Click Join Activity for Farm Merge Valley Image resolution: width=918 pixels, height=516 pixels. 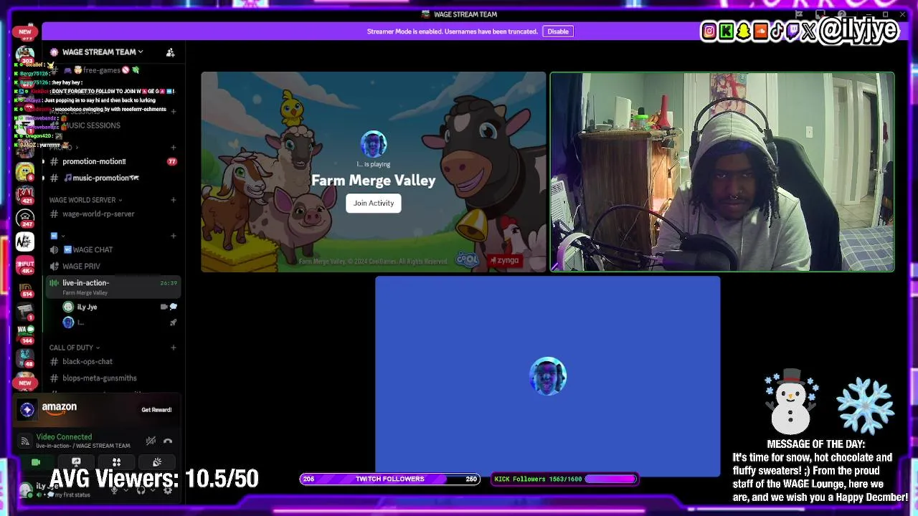tap(374, 203)
